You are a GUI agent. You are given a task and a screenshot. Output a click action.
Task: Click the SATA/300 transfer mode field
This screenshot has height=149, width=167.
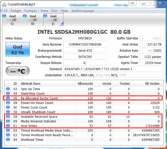click(85, 57)
